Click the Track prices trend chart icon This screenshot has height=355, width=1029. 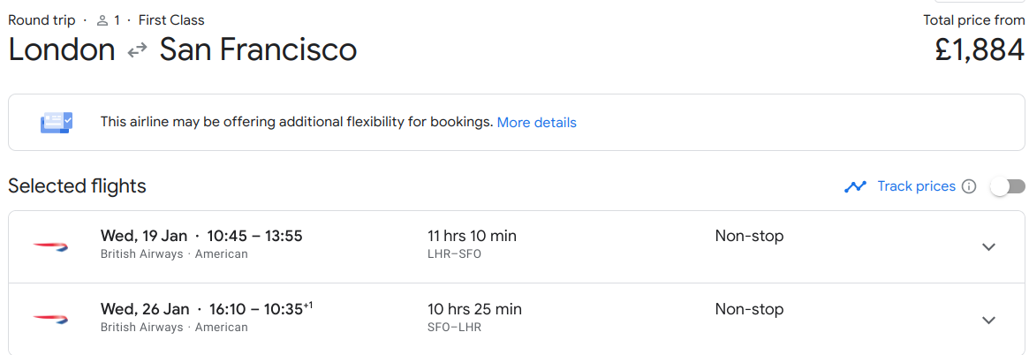click(x=854, y=186)
